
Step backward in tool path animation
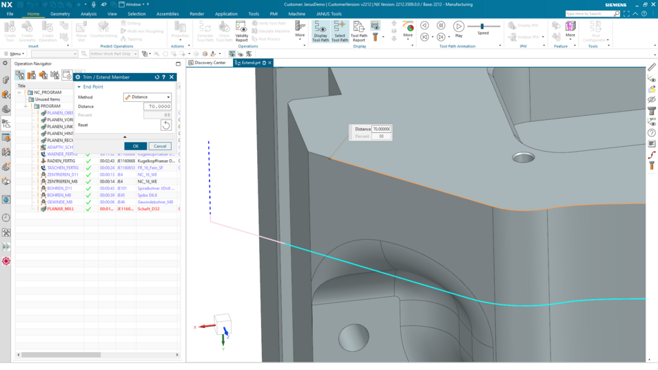pos(424,25)
